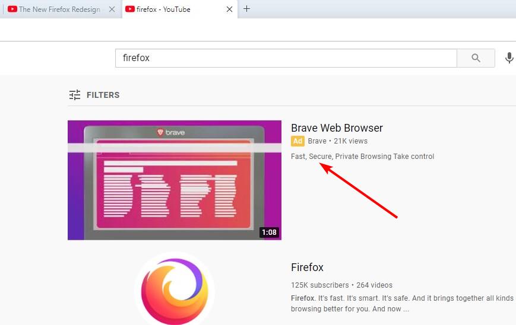Open the Firefox channel logo

175,291
